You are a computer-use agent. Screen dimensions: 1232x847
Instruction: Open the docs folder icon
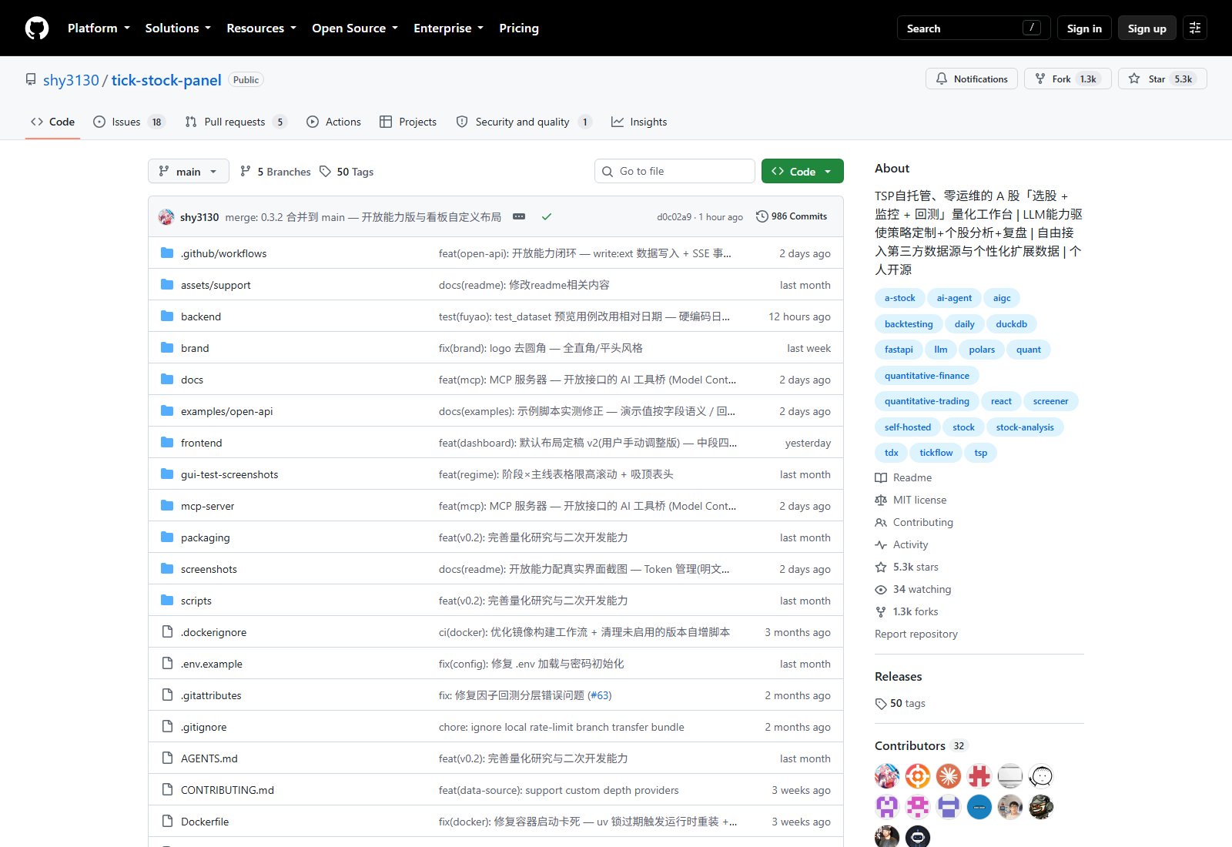point(167,379)
